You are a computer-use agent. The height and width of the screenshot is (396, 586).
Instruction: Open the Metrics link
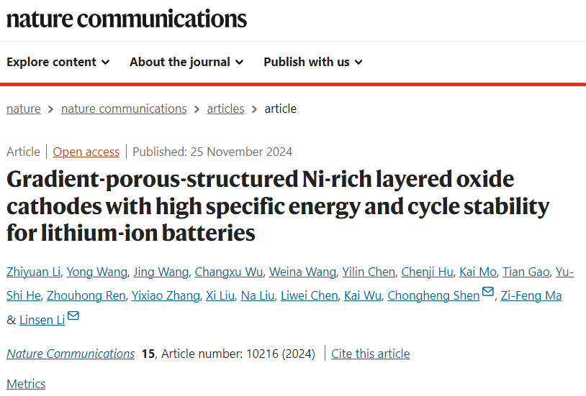click(x=26, y=384)
